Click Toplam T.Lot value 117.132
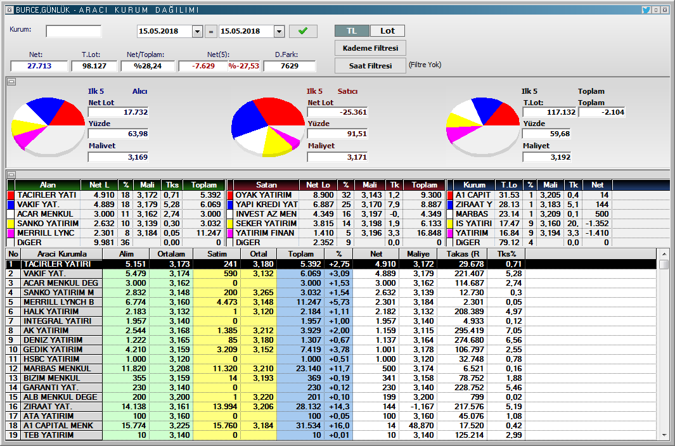This screenshot has width=675, height=446. click(550, 112)
